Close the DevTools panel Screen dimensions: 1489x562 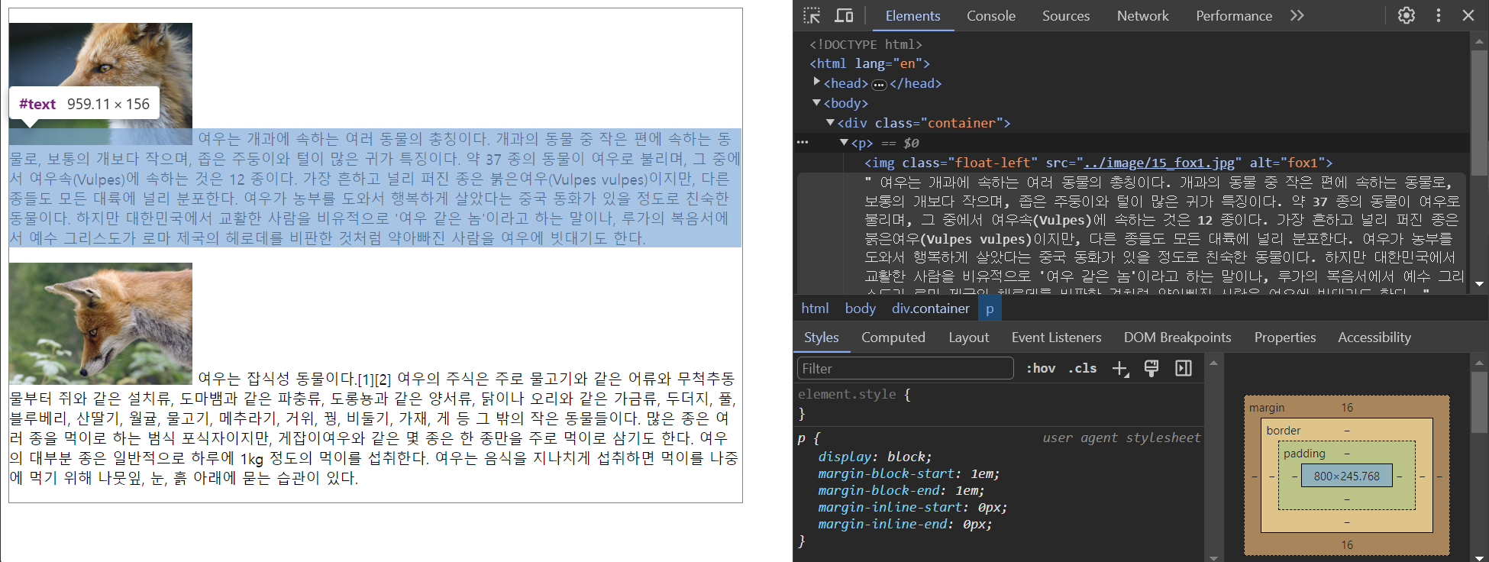pyautogui.click(x=1468, y=15)
